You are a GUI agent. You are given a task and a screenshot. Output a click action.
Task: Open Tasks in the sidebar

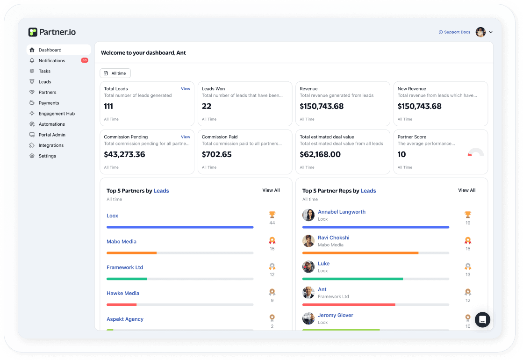click(x=59, y=71)
